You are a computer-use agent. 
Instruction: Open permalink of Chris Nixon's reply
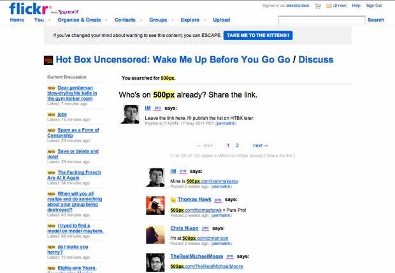(221, 244)
